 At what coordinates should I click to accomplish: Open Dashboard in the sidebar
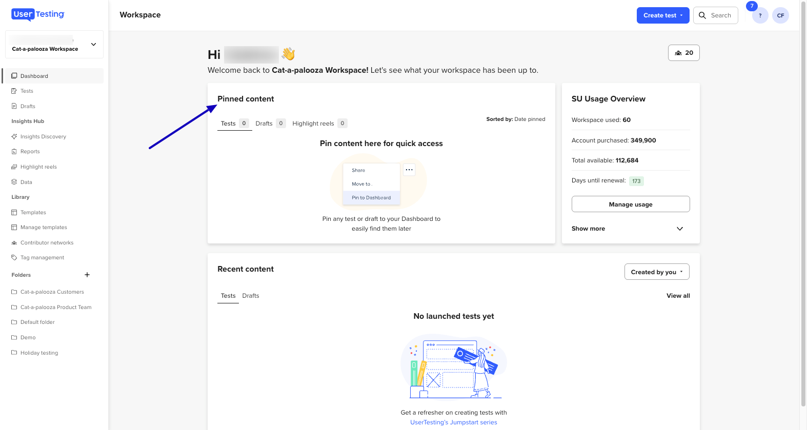pyautogui.click(x=53, y=76)
